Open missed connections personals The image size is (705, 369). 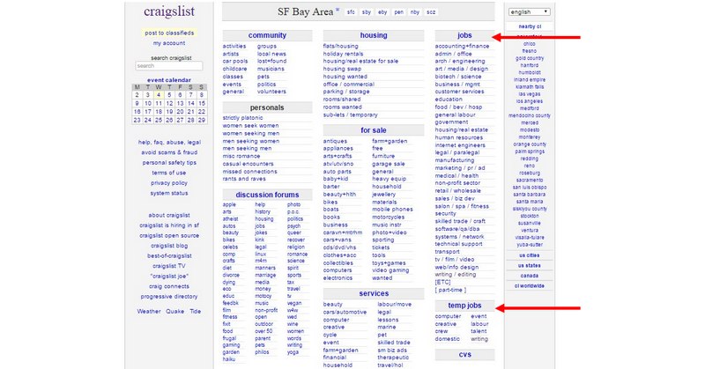coord(249,172)
